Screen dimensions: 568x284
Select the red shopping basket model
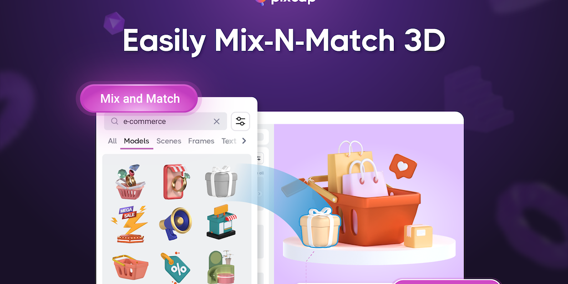130,267
